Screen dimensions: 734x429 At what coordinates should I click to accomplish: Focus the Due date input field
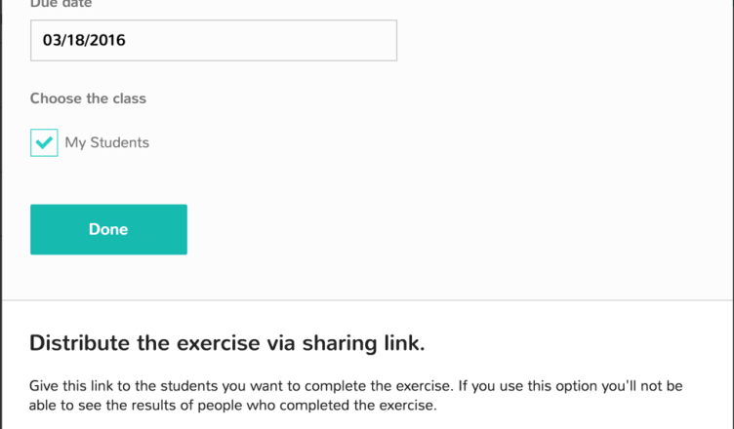(214, 40)
